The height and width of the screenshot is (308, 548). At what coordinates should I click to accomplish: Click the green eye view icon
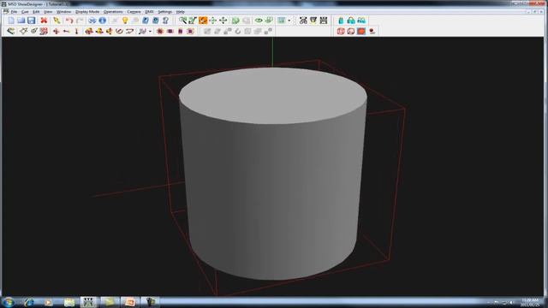click(x=259, y=21)
